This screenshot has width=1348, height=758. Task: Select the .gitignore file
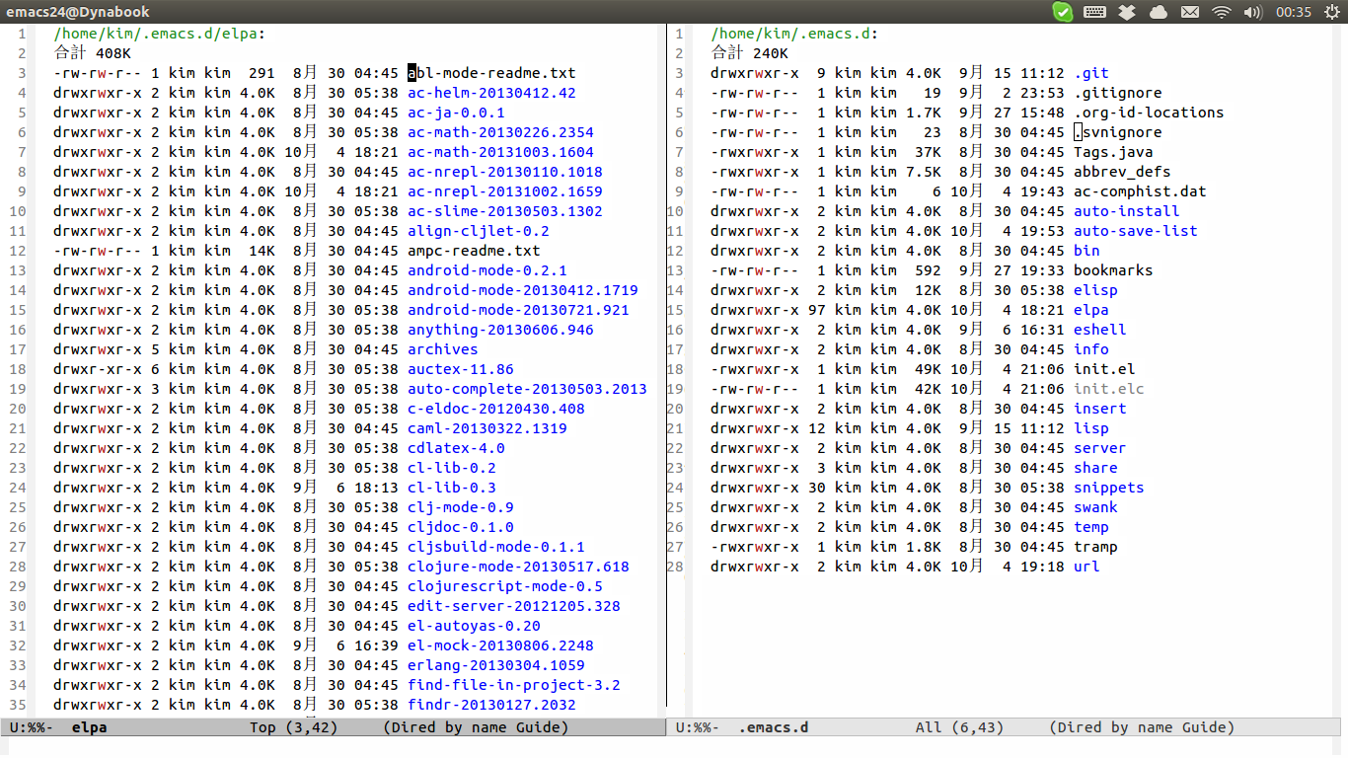pos(1118,93)
